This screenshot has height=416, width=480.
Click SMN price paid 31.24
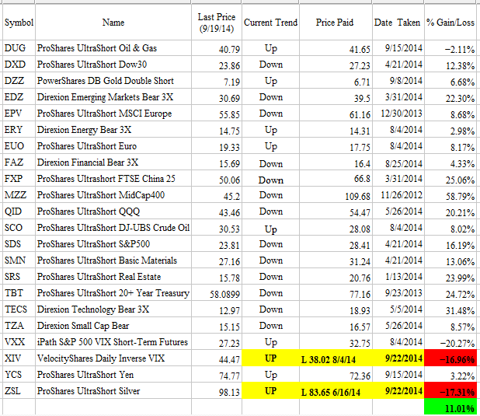(x=336, y=260)
